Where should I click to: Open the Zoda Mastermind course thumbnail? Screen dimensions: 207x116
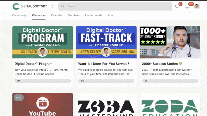pos(106,104)
